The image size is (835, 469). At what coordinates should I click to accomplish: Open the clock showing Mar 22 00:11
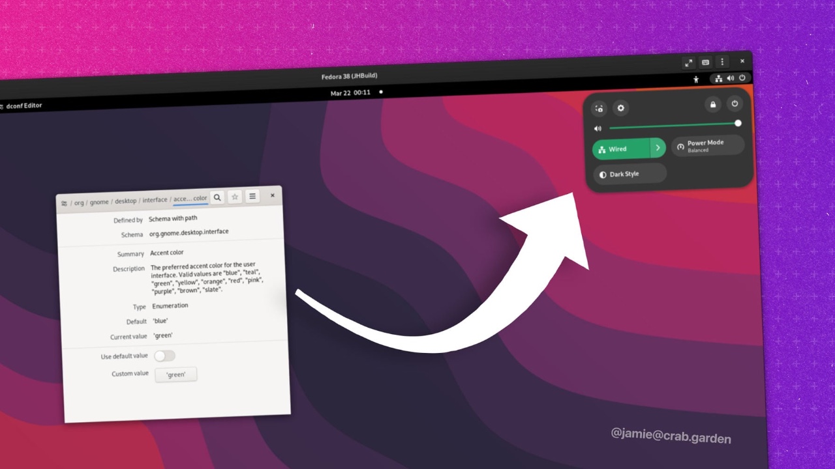pos(350,93)
